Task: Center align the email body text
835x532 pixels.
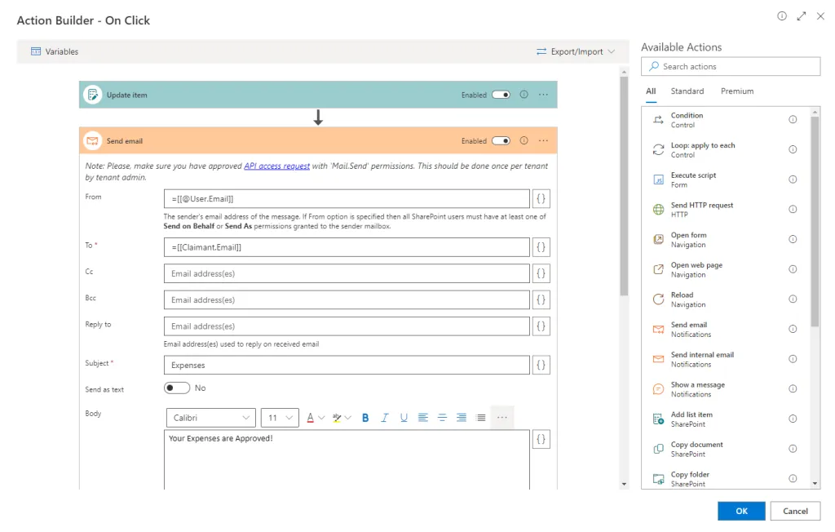Action: 442,418
